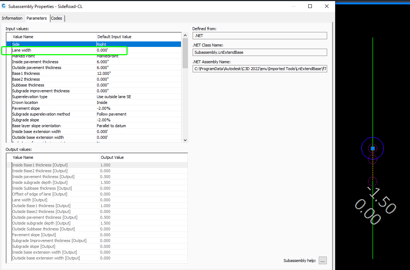Screen dimensions: 410x270
Task: Open the Side value dropdown showing Right
Action: pos(138,44)
